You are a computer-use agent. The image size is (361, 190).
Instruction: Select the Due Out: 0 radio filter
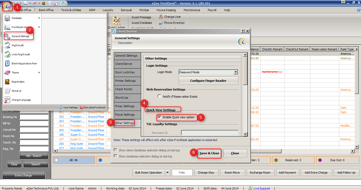[x=320, y=160]
